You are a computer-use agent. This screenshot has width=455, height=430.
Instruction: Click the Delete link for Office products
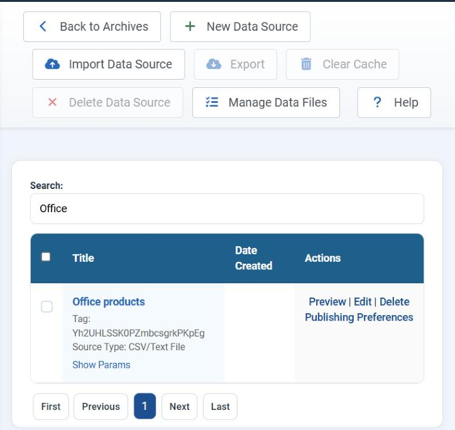click(x=394, y=302)
